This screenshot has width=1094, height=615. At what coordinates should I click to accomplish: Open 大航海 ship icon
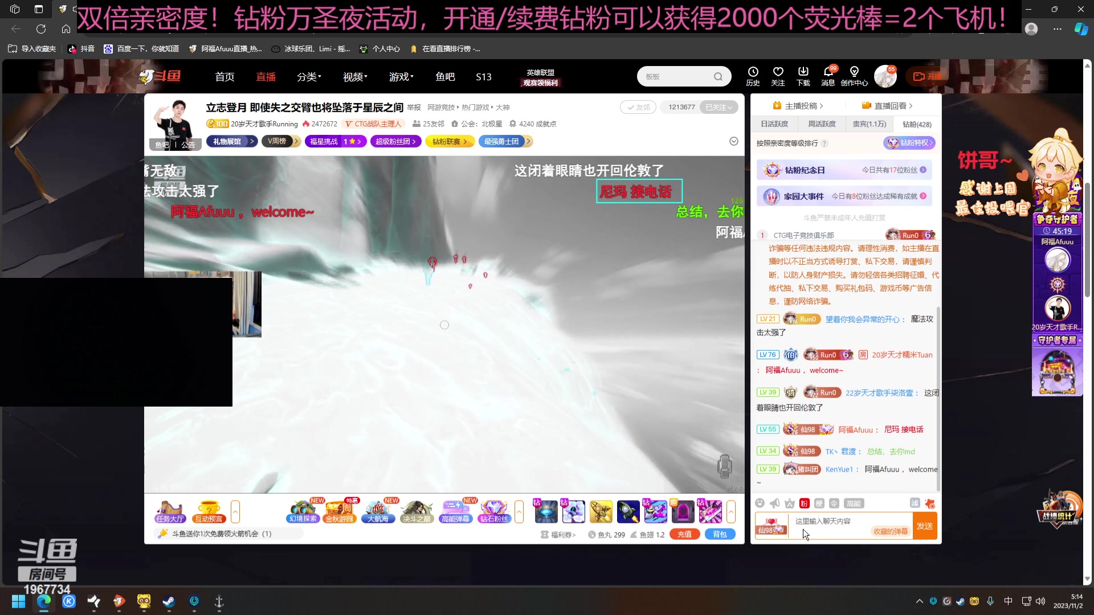coord(377,511)
